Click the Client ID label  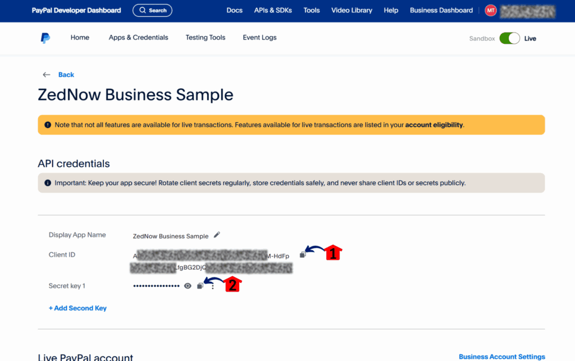point(62,255)
